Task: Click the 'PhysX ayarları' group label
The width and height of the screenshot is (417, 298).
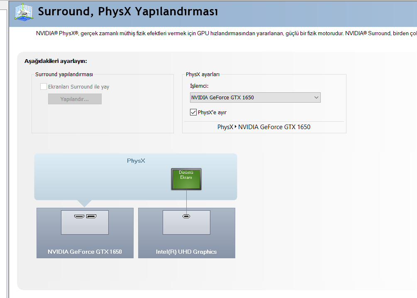Action: pyautogui.click(x=202, y=74)
